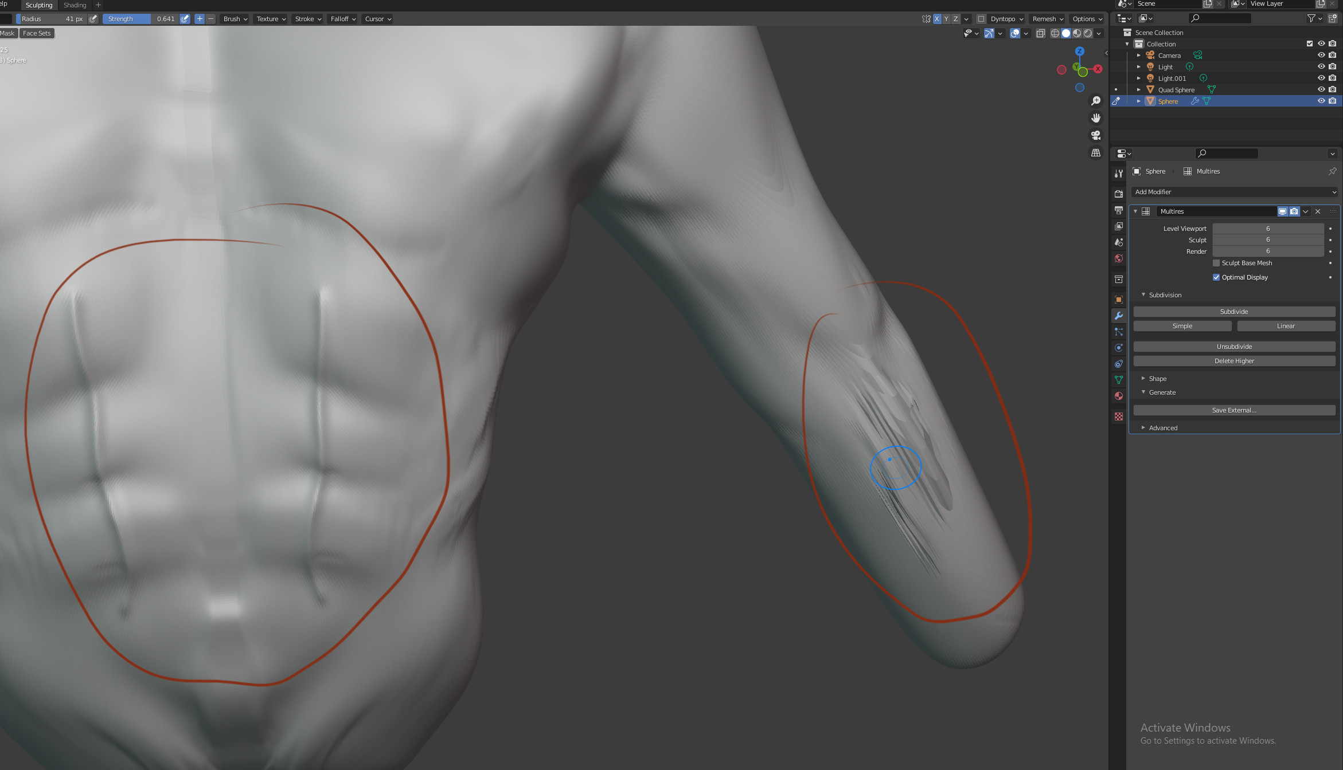Click the viewport zoom magnifier icon

coord(1096,101)
